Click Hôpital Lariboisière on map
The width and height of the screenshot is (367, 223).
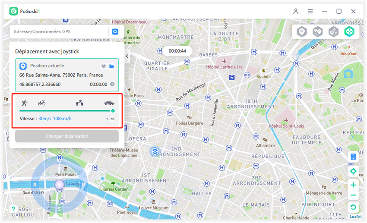(224, 67)
